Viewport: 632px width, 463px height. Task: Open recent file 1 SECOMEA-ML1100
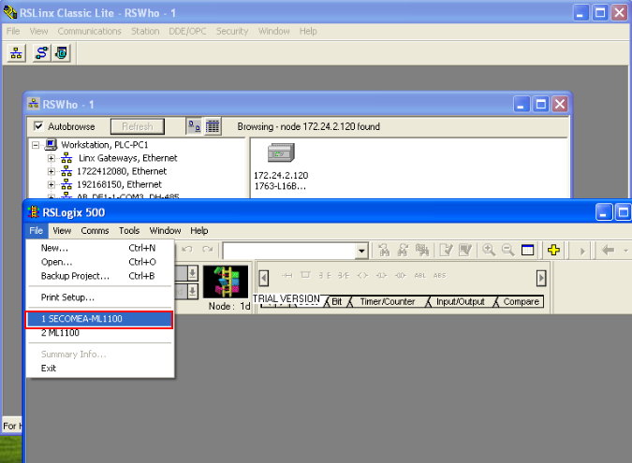[x=100, y=319]
